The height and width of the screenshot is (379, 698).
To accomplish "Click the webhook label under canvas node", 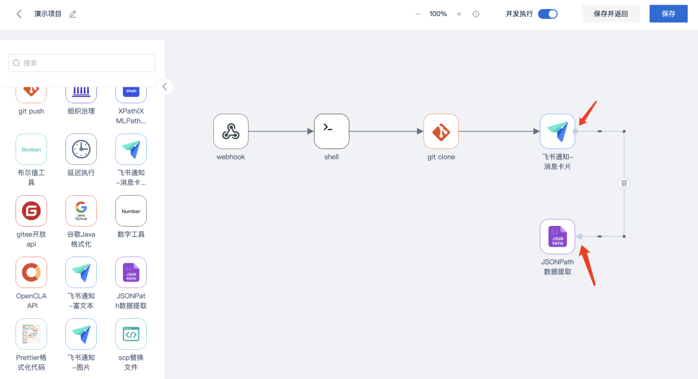I will click(231, 157).
